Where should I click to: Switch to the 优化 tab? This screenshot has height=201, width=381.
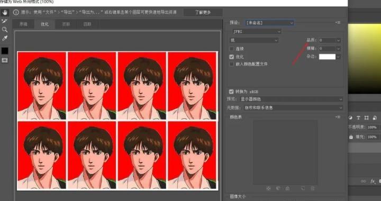coord(44,24)
